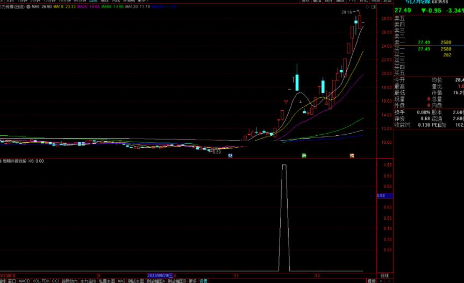Screen dimensions: 464x283
Task: Click the cyan 设置 button at the bottom
Action: coord(203,281)
